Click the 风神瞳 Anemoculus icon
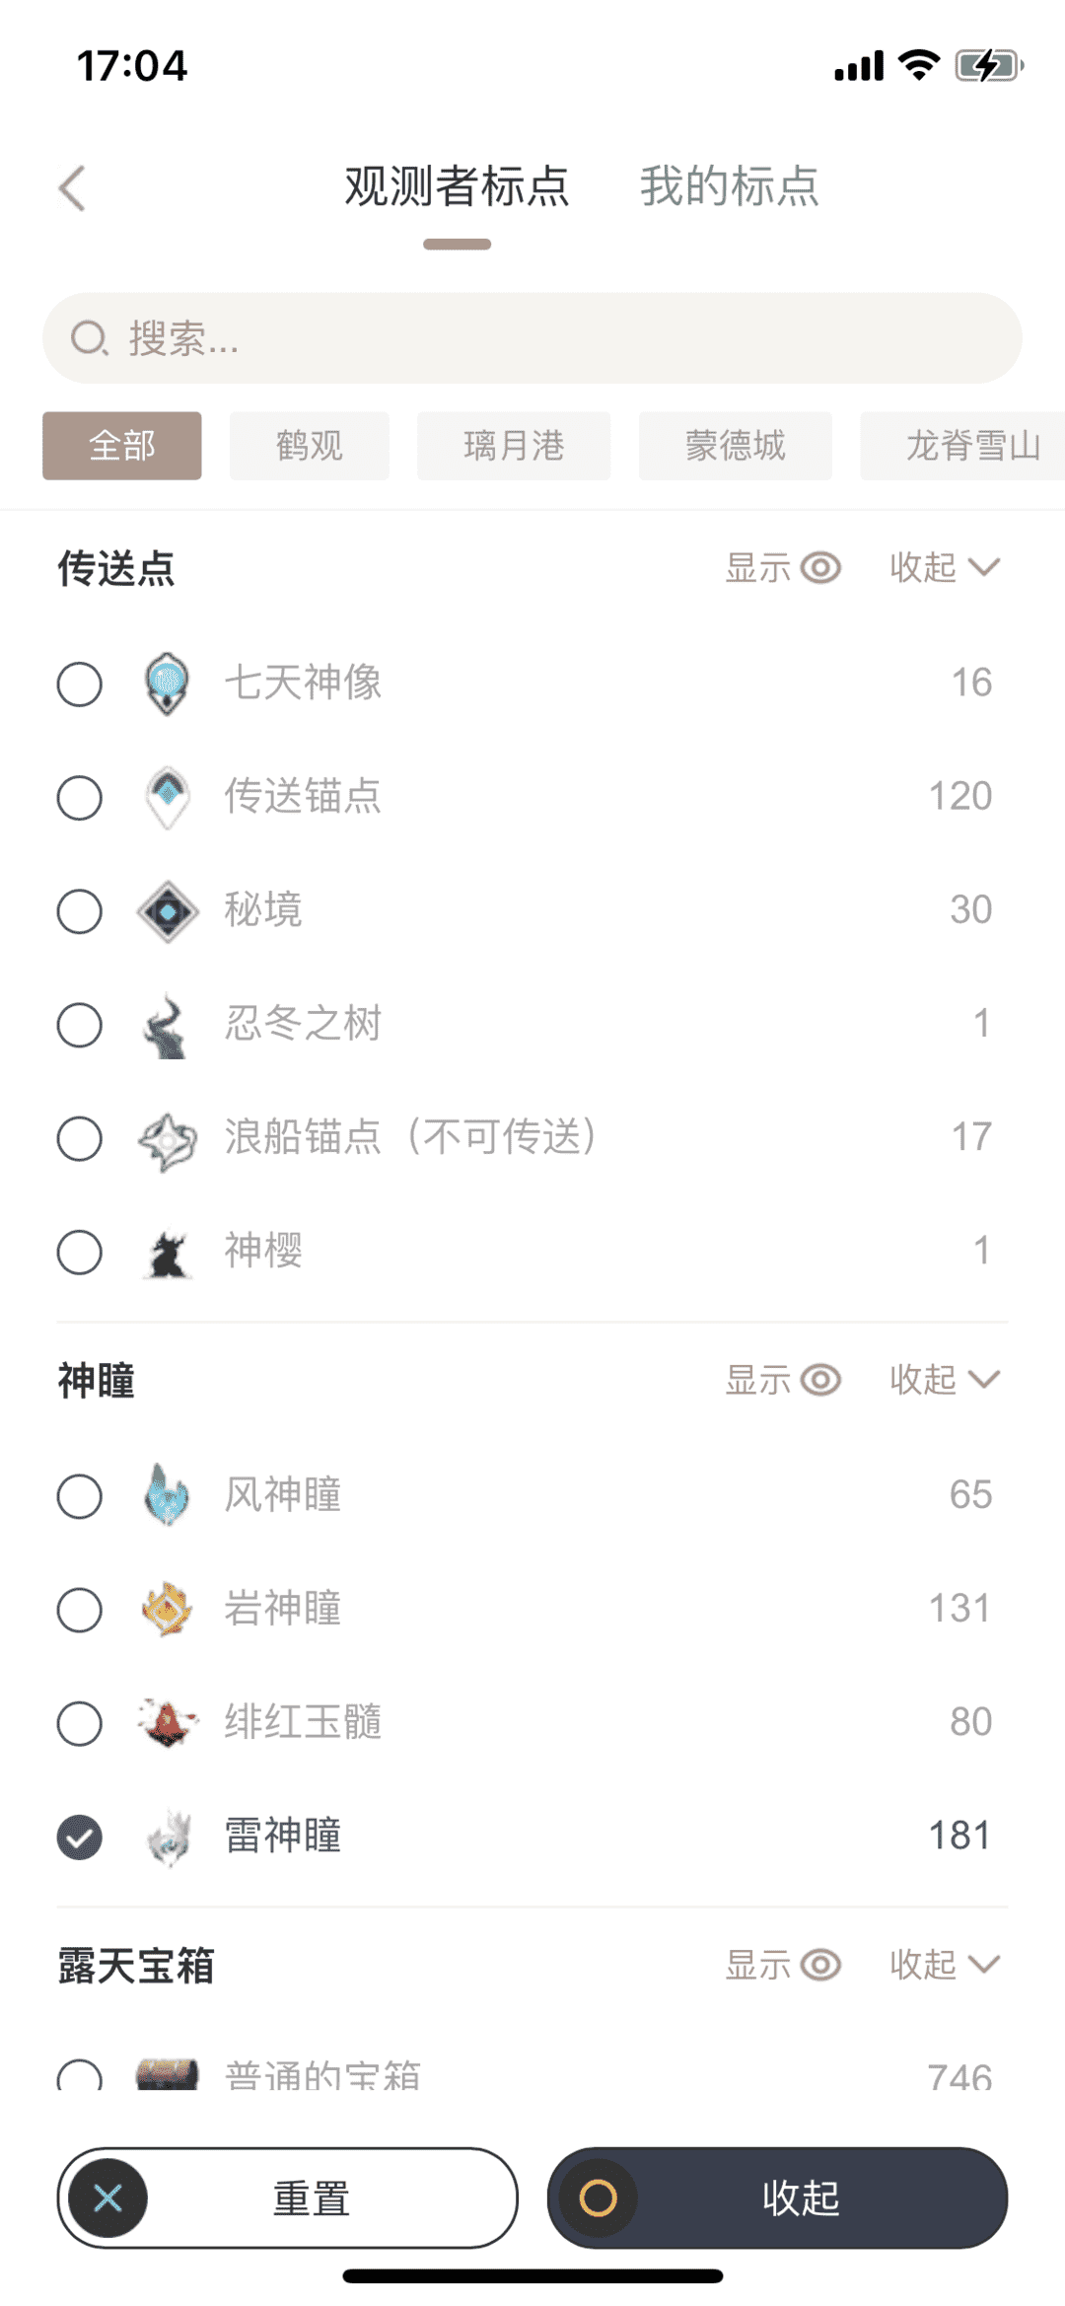This screenshot has width=1065, height=2306. (x=167, y=1495)
